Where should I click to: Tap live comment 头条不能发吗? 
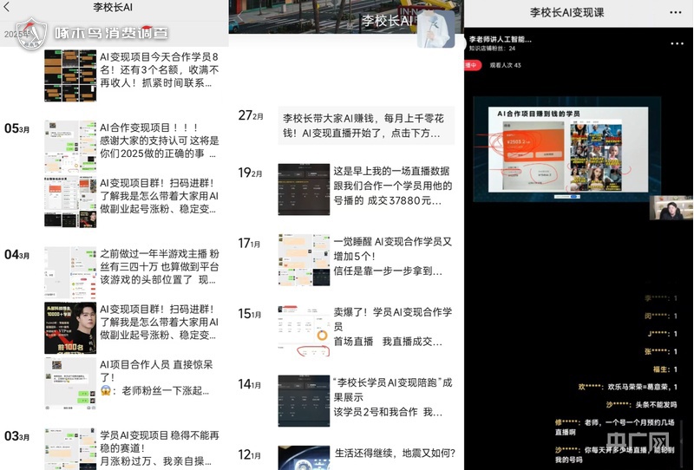click(641, 404)
